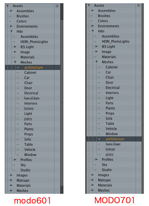Collapse Meshes under Hibi in MODO701 panel
Viewport: 149px width, 206px height.
pos(97,62)
